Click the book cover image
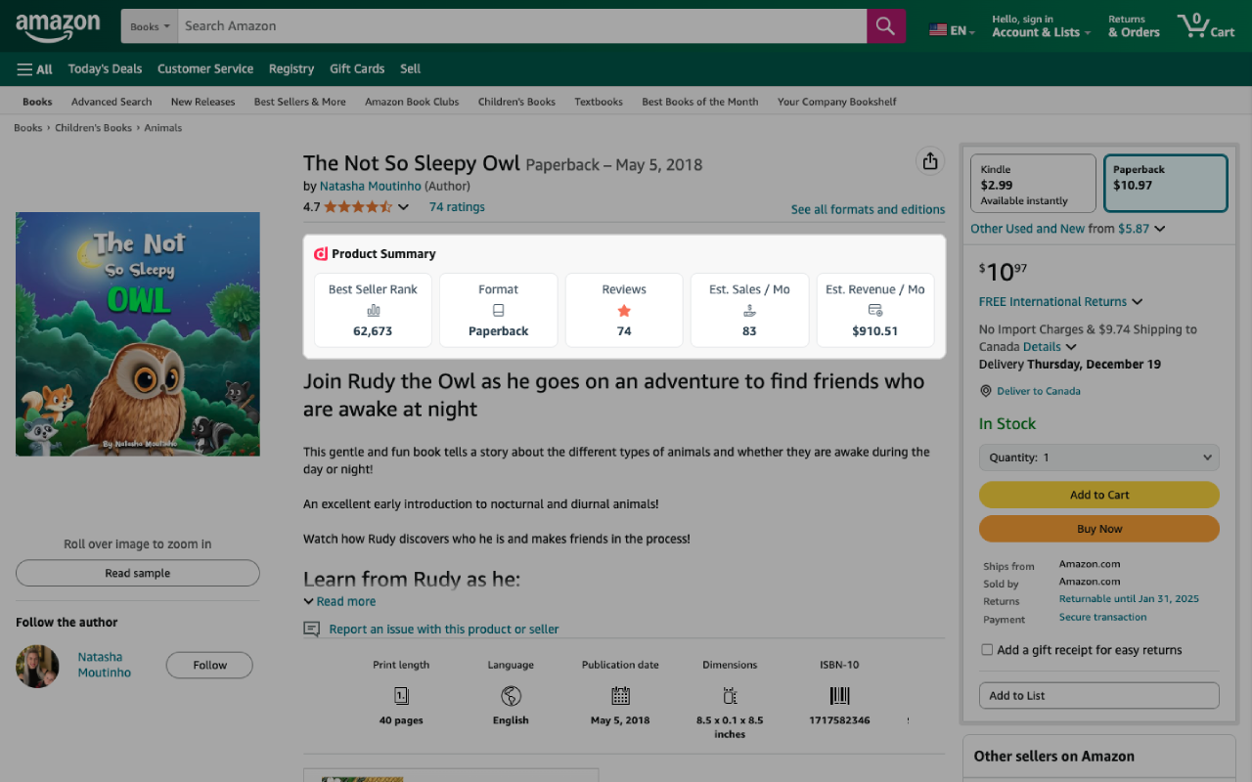The height and width of the screenshot is (782, 1252). point(138,334)
